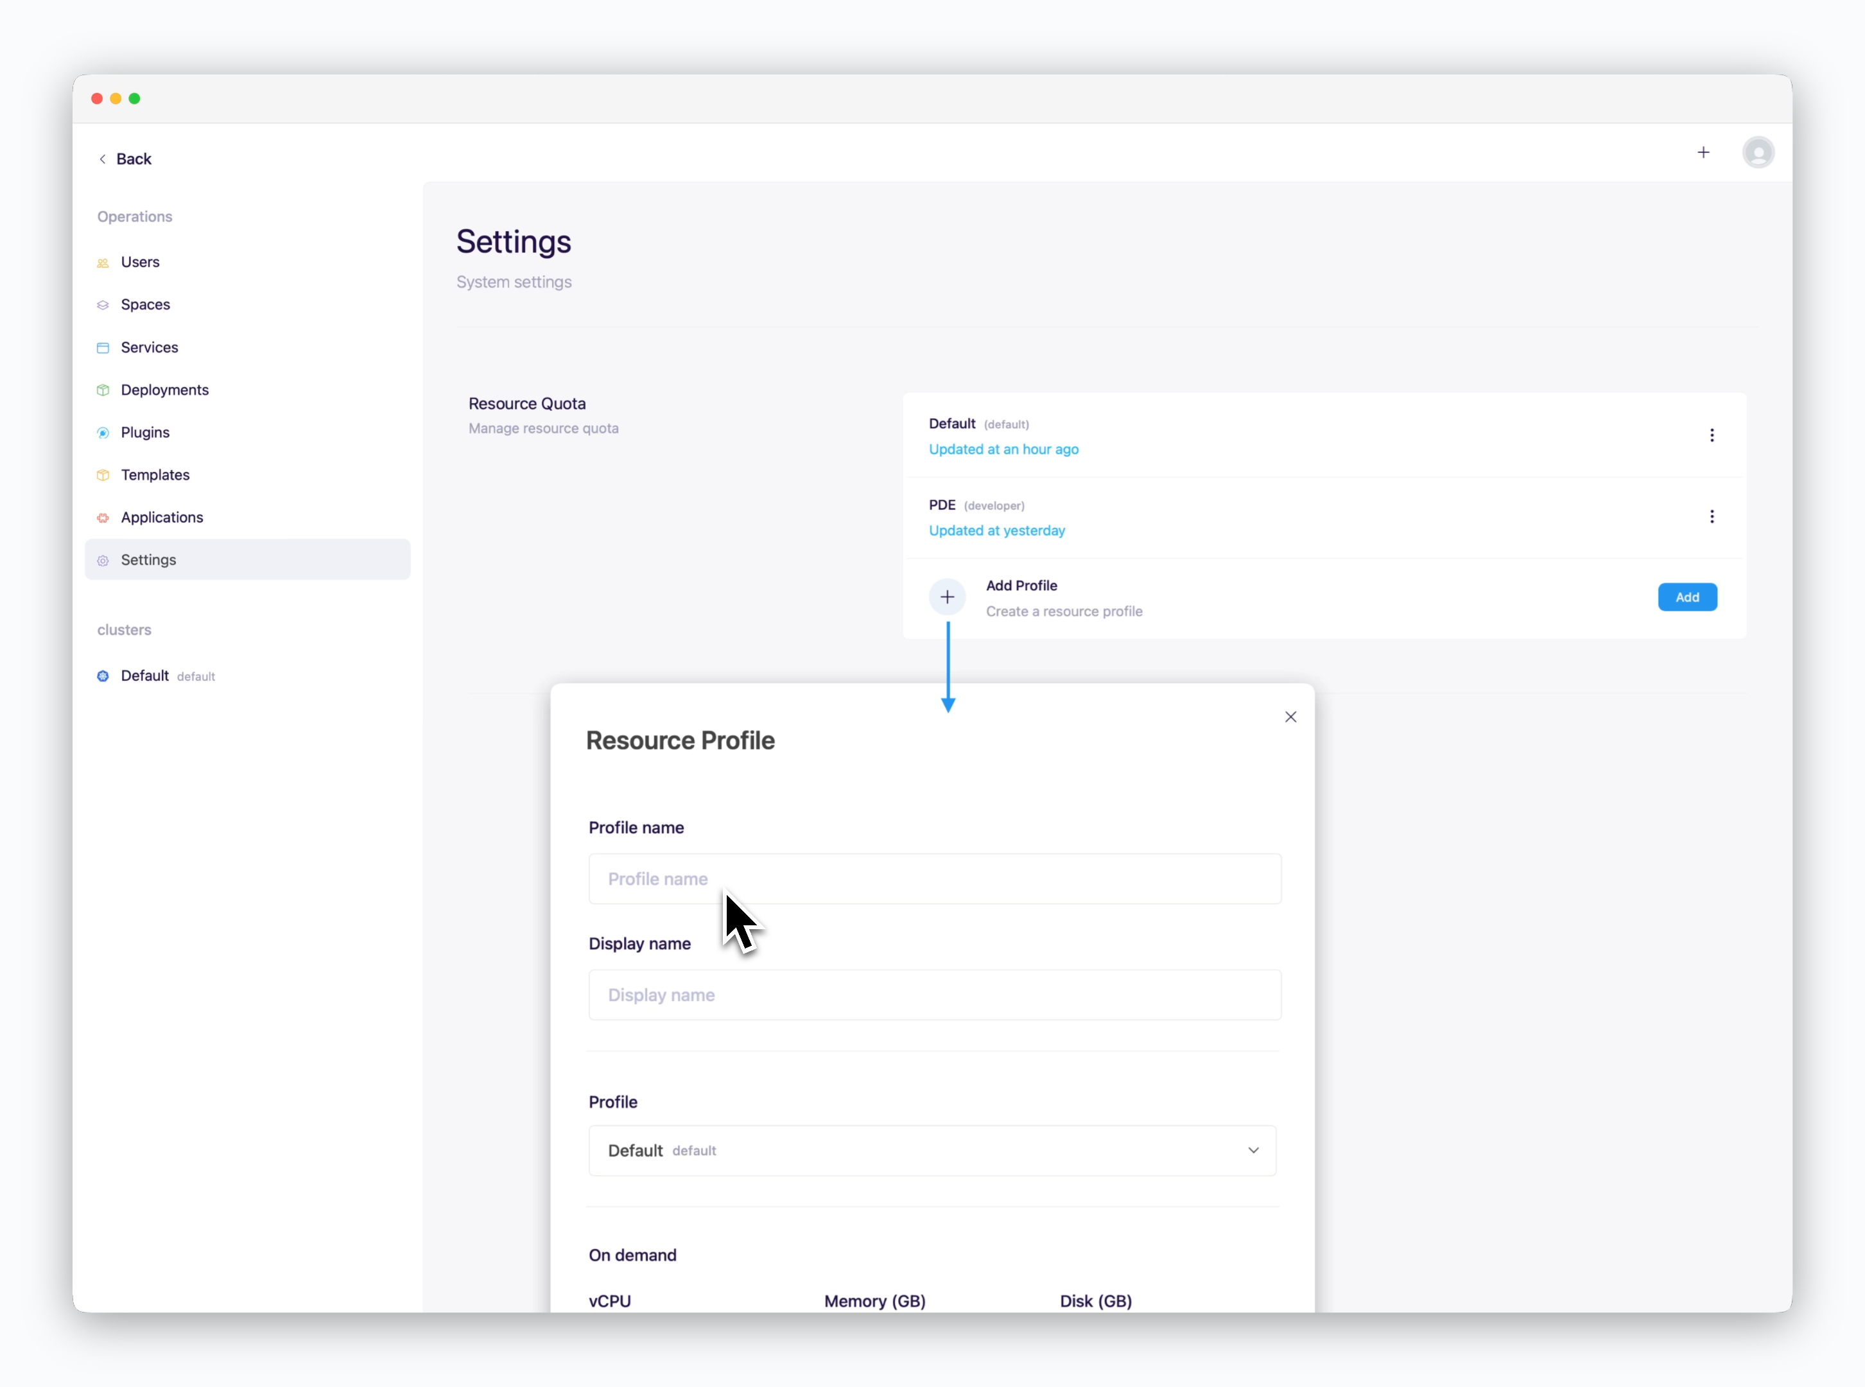1865x1387 pixels.
Task: Click the Applications sidebar icon
Action: pos(103,518)
